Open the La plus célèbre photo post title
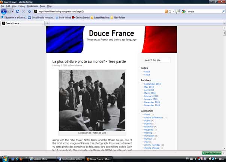 [89, 61]
